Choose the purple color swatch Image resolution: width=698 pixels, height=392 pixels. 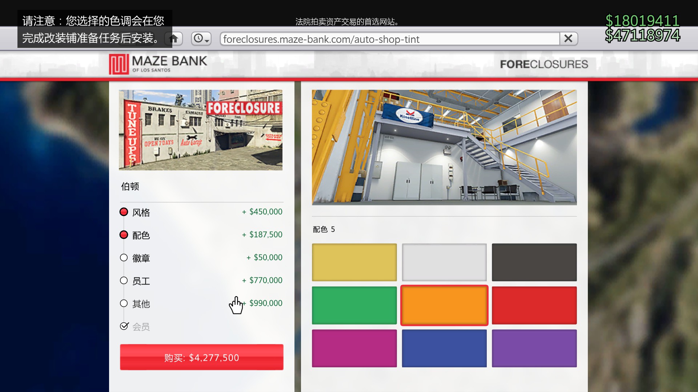point(534,348)
